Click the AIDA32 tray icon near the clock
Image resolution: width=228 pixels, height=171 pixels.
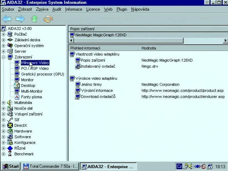(209, 166)
